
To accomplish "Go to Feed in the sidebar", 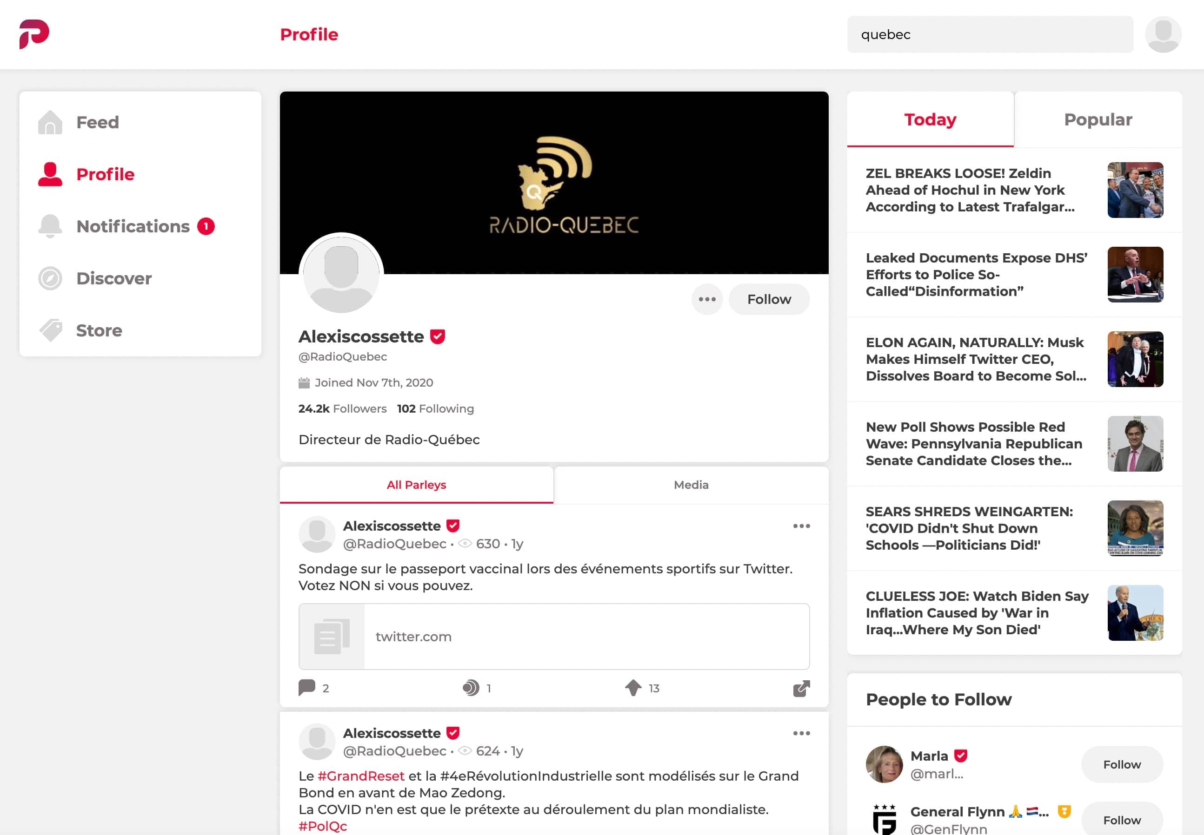I will click(97, 122).
